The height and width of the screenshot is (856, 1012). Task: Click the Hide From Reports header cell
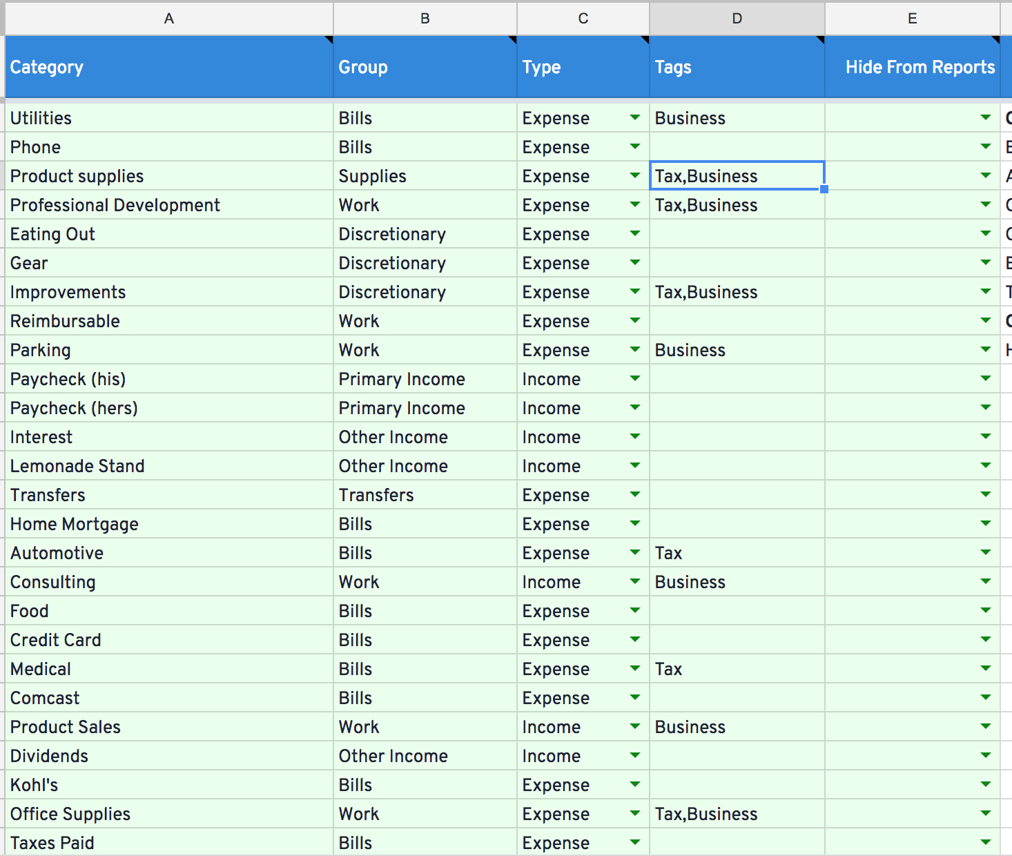(x=913, y=67)
